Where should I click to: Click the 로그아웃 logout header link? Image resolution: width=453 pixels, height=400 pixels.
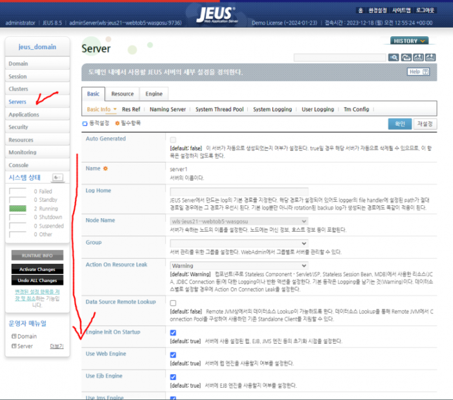point(425,10)
